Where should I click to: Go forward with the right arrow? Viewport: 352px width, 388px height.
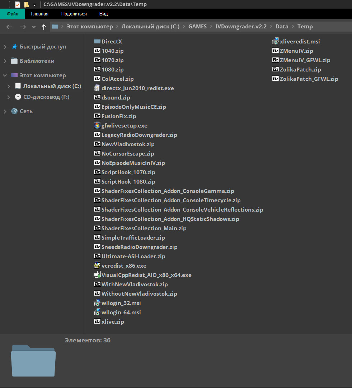23,27
